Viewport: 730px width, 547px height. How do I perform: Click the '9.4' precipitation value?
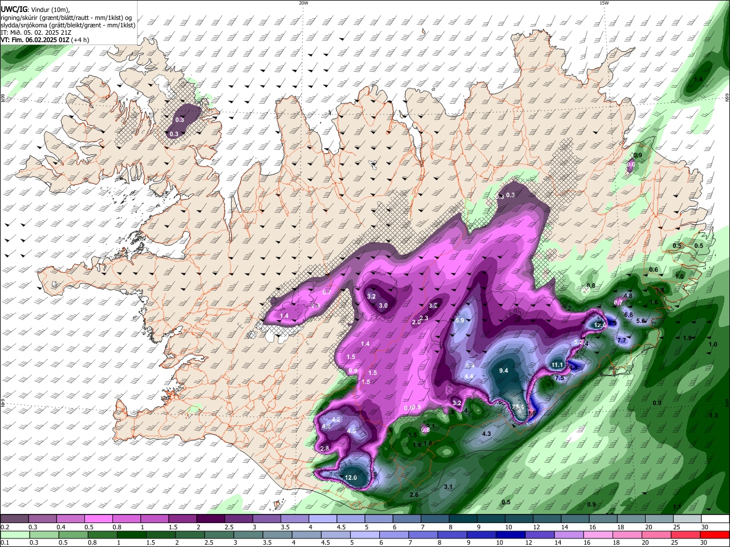click(x=504, y=370)
